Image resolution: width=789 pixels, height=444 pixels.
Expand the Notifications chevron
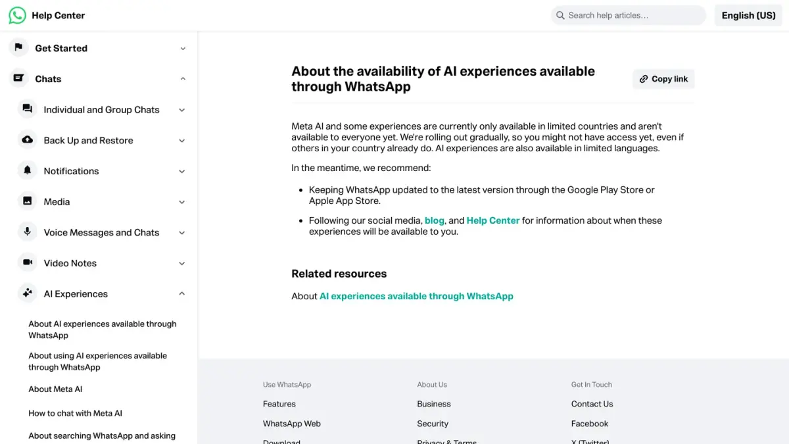(x=182, y=171)
